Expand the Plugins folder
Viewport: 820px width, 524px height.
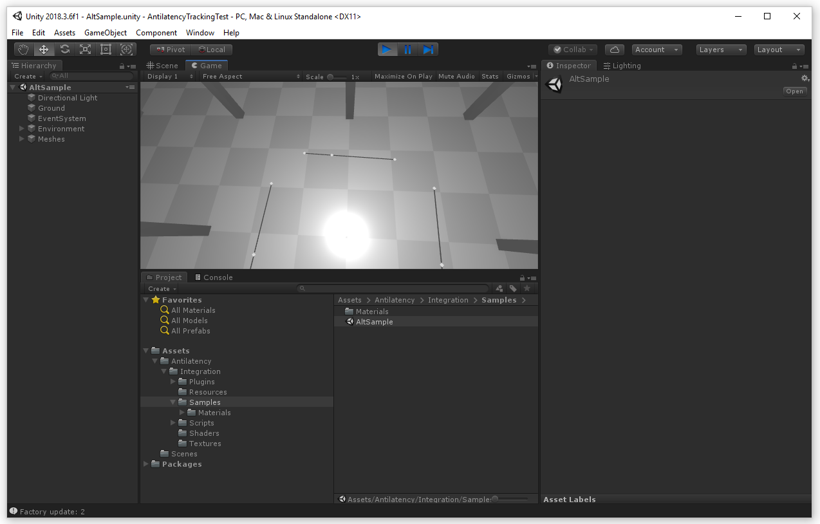[173, 382]
